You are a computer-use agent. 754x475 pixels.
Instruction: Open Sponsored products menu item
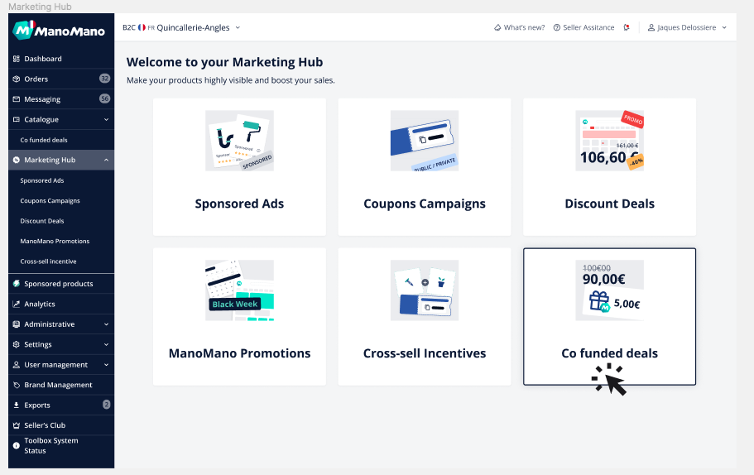click(61, 284)
